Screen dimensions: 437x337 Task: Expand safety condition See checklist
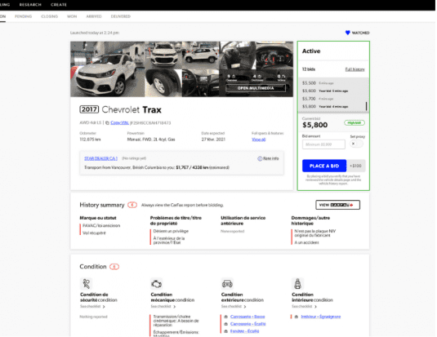92,306
